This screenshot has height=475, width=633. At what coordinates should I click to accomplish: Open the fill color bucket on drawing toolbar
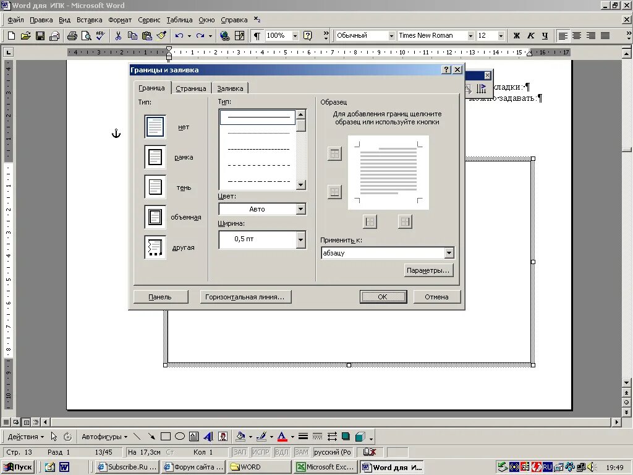pos(240,436)
